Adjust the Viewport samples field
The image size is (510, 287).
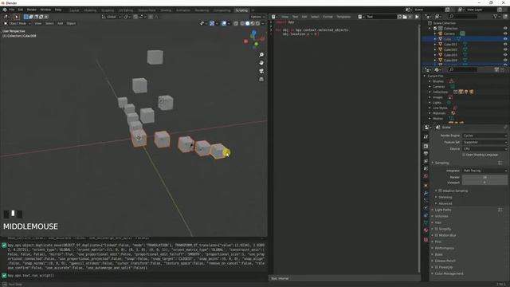(484, 183)
